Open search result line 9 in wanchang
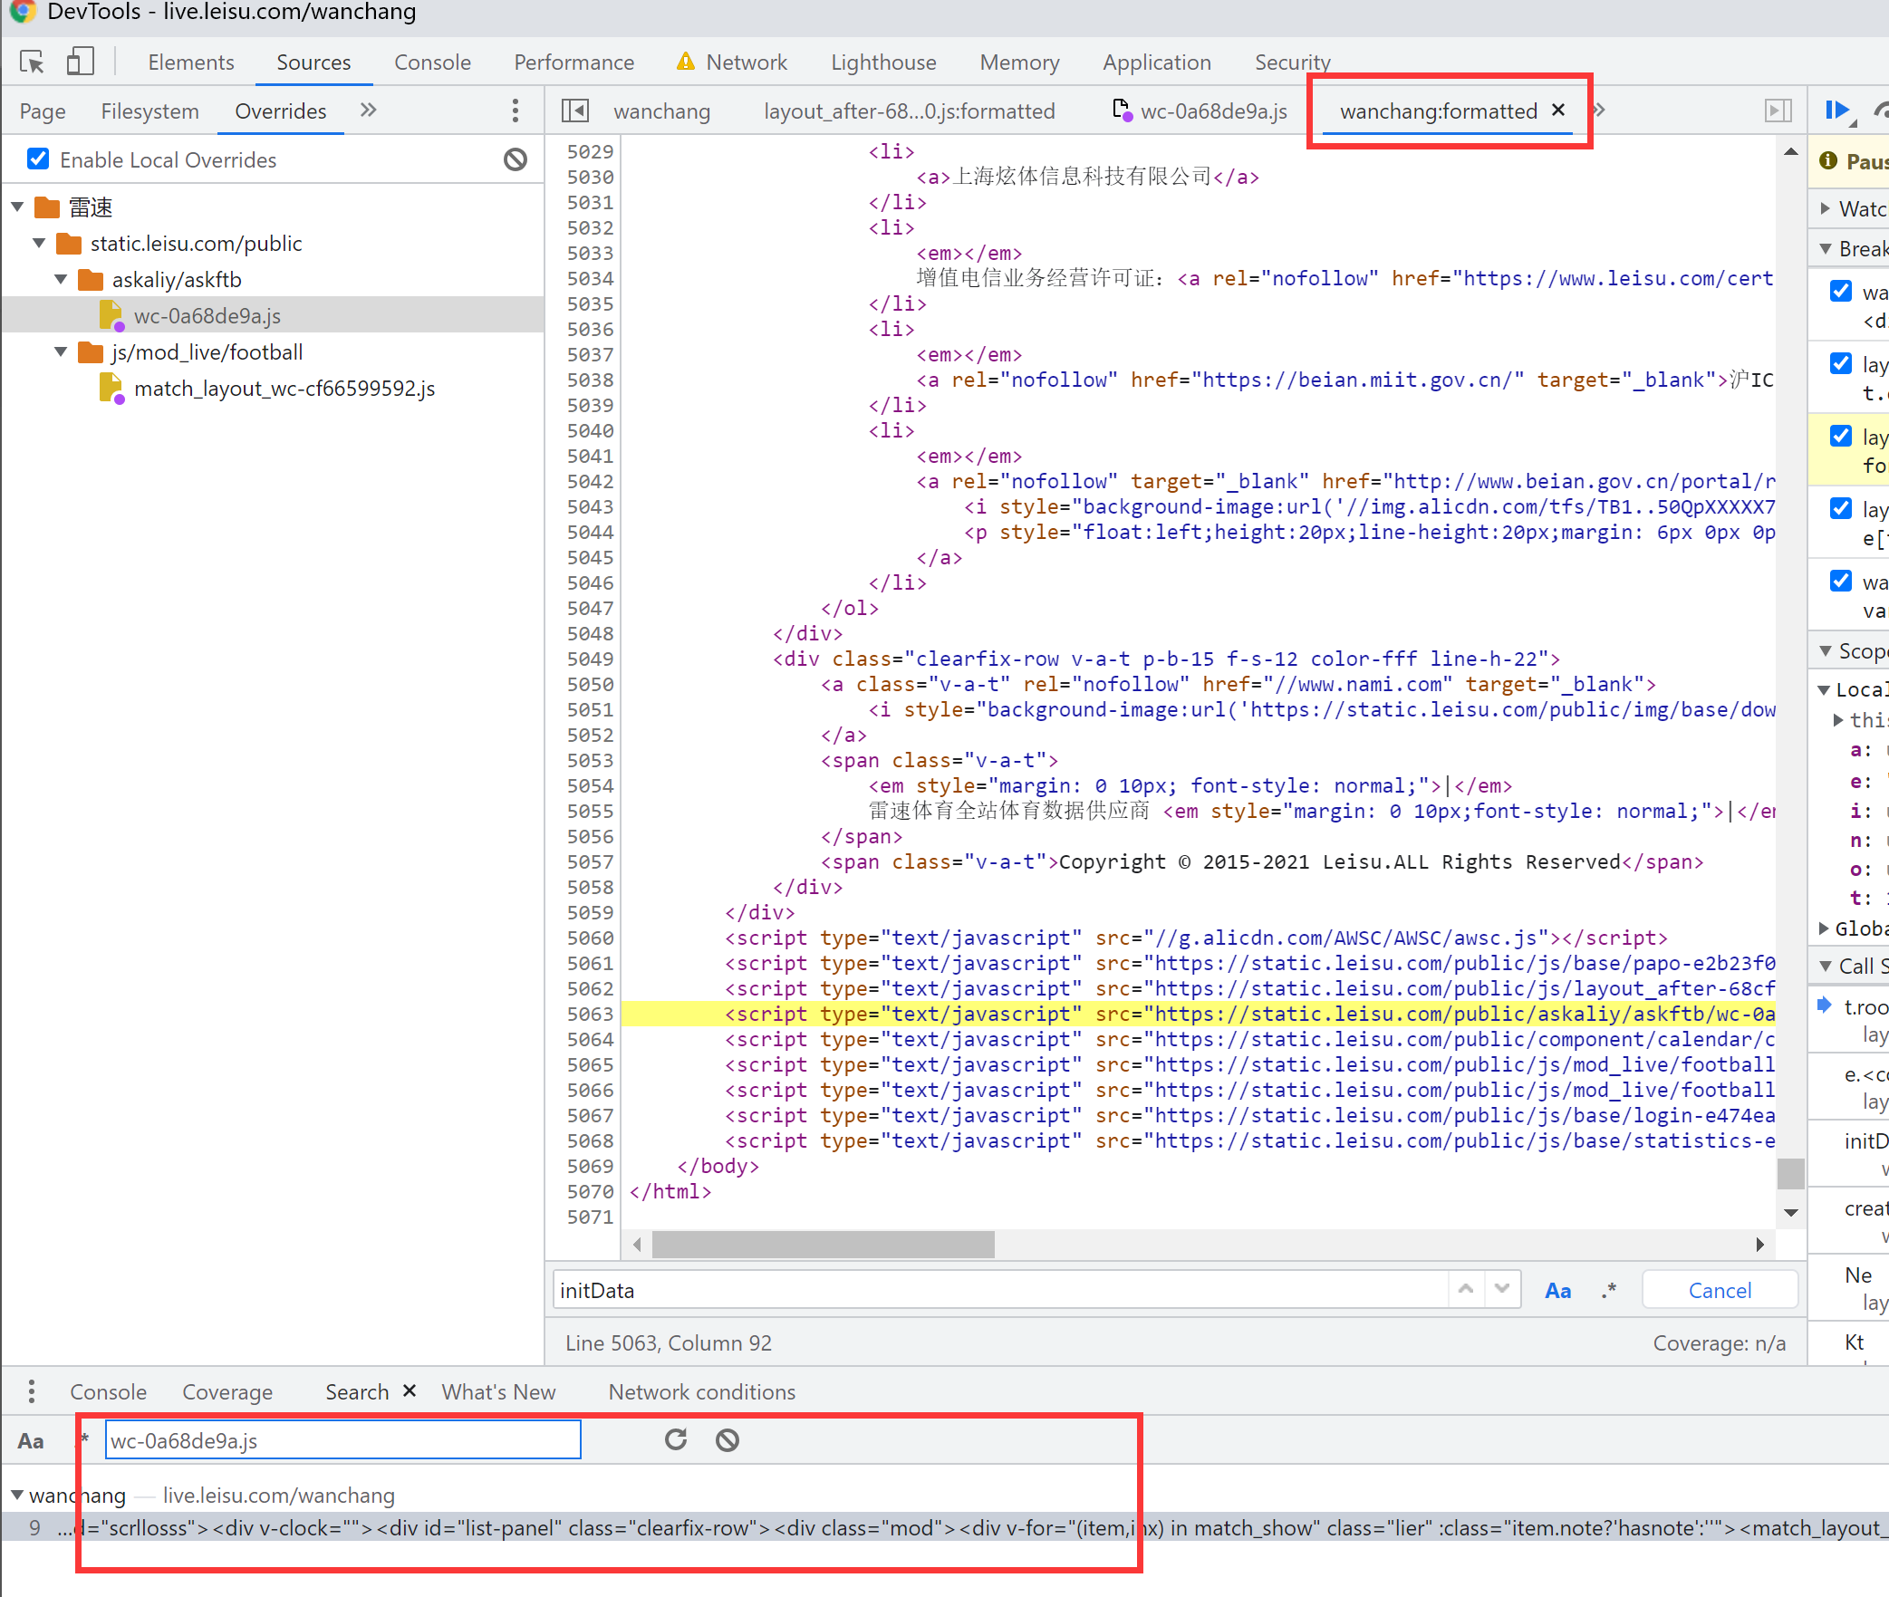Viewport: 1889px width, 1597px height. click(x=944, y=1527)
